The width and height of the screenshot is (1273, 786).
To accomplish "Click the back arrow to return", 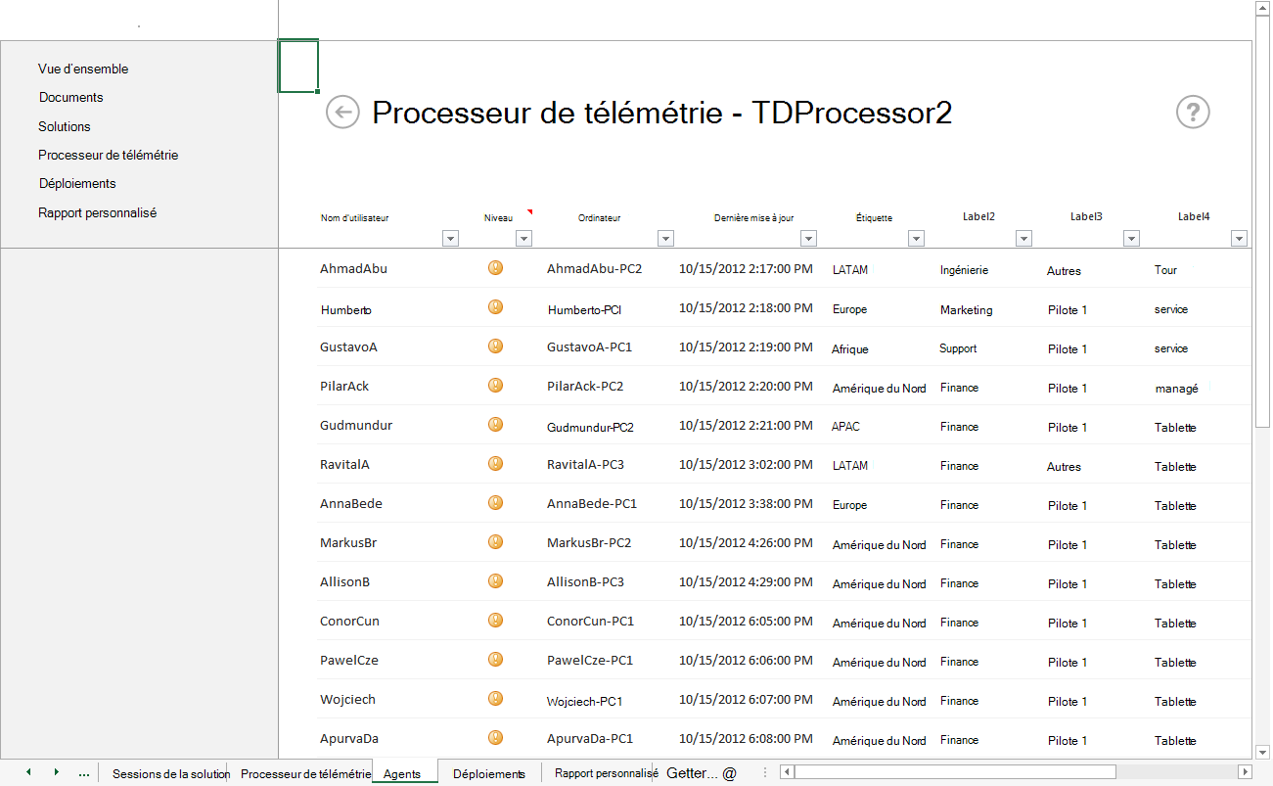I will tap(341, 113).
